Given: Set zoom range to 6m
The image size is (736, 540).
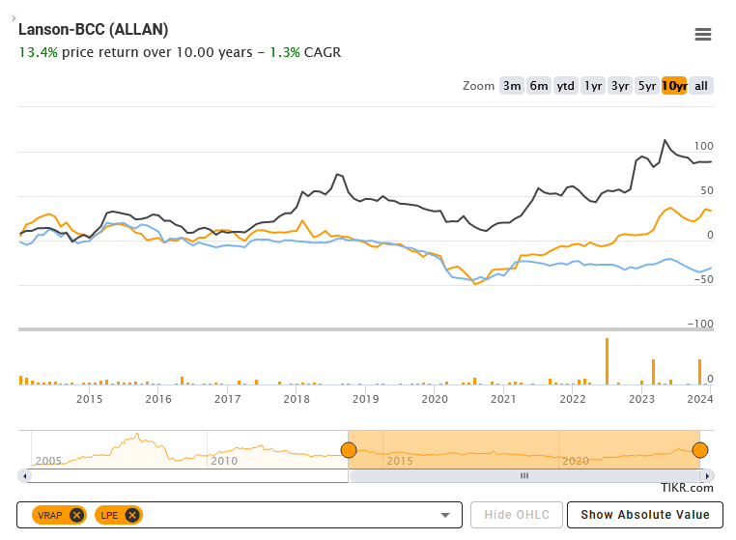Looking at the screenshot, I should 539,86.
